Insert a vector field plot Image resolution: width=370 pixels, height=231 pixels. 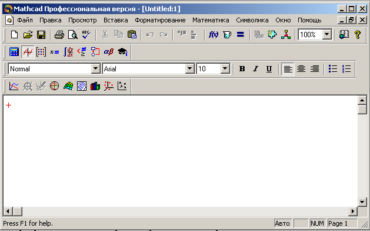pos(122,86)
